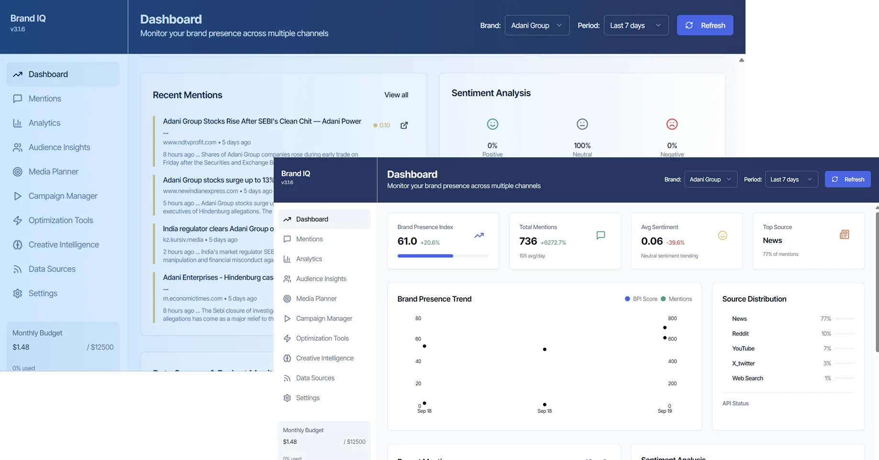Toggle the BPI Score legend in Brand Presence Trend

coord(641,298)
